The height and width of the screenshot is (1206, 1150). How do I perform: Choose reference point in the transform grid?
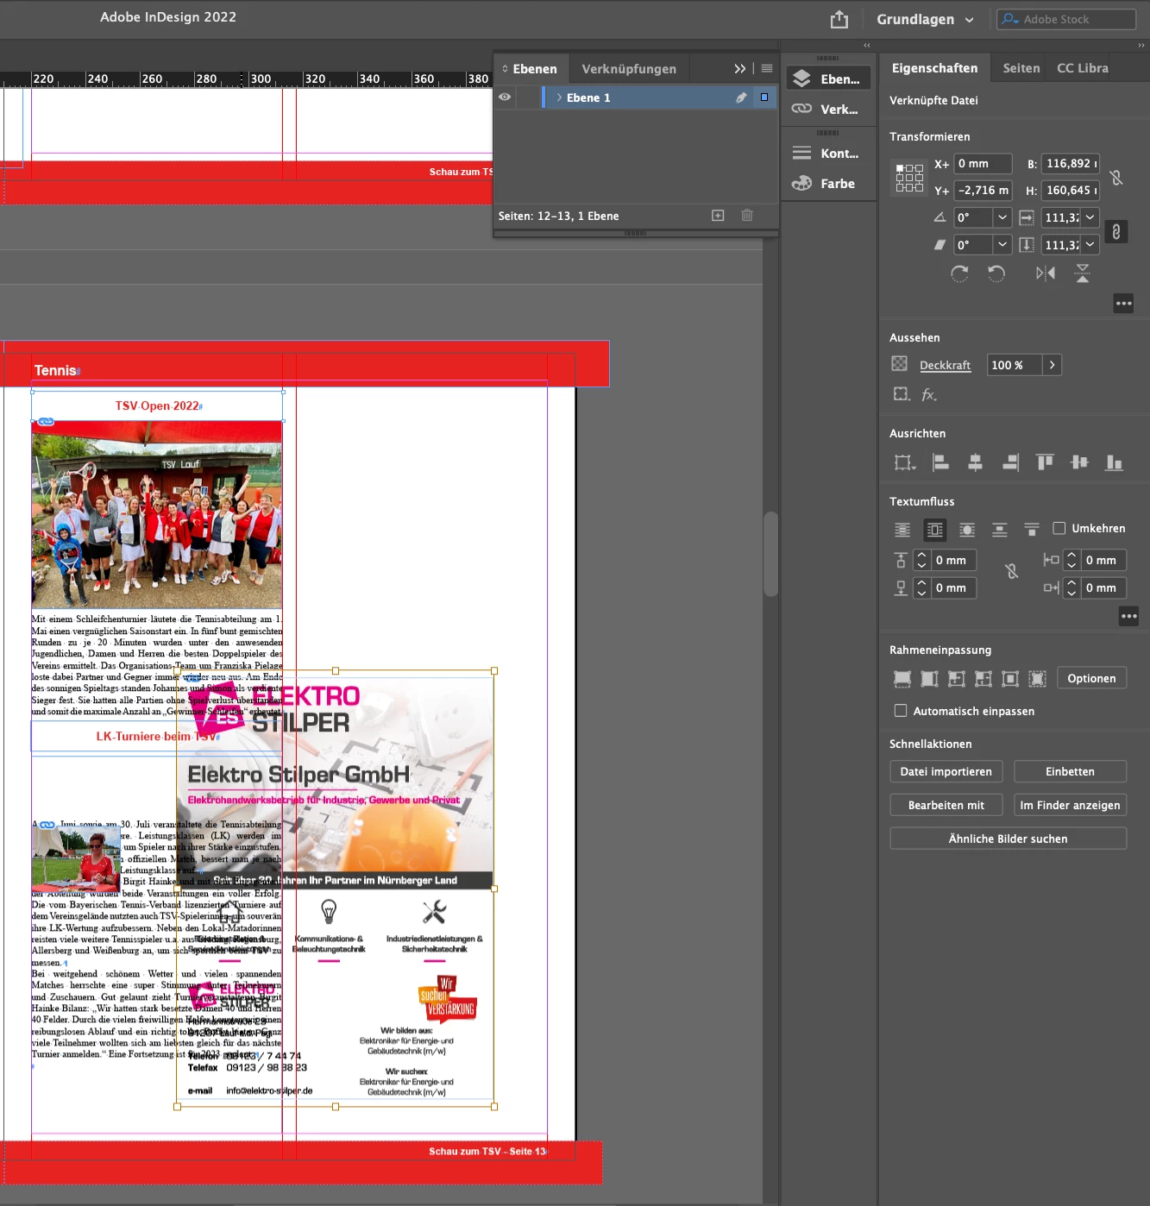pyautogui.click(x=909, y=177)
